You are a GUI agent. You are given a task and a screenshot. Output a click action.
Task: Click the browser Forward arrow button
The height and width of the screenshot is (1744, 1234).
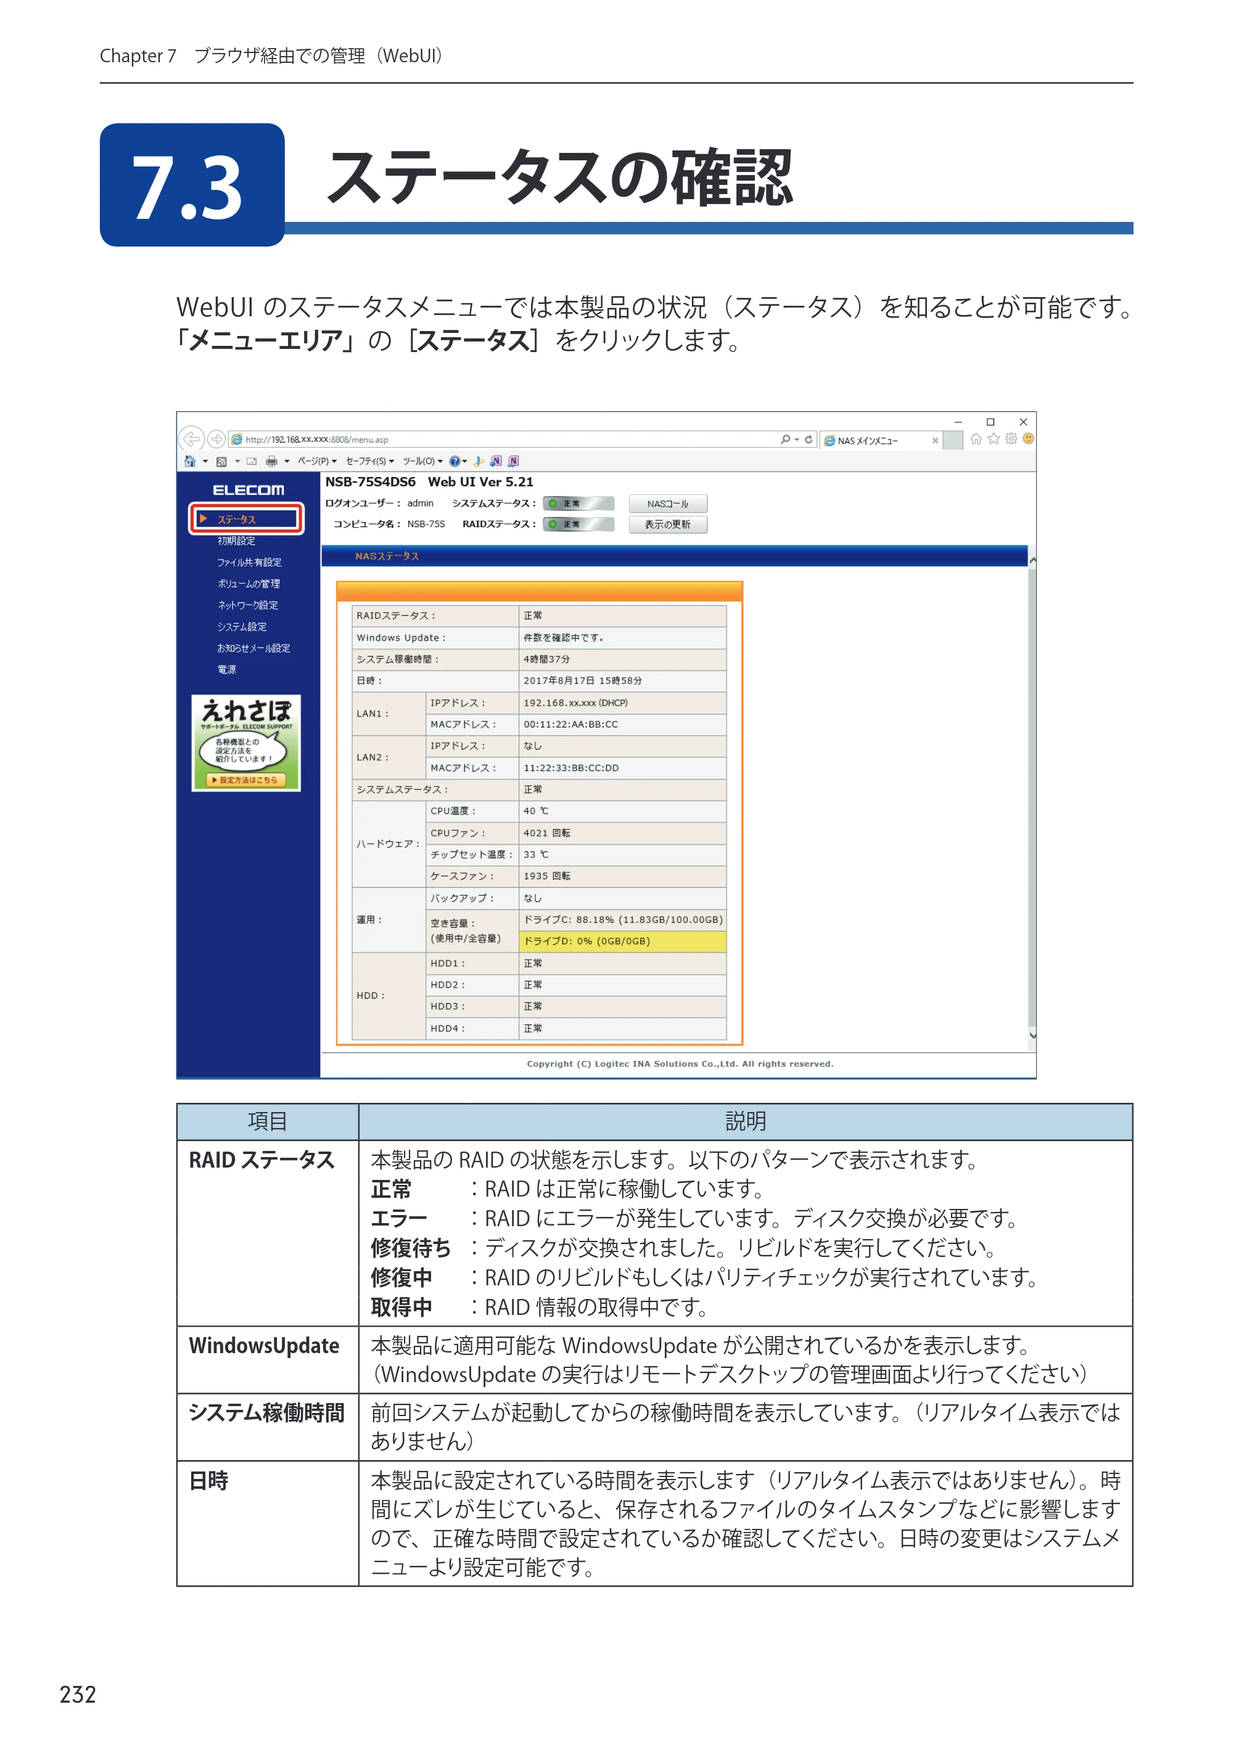coord(216,439)
